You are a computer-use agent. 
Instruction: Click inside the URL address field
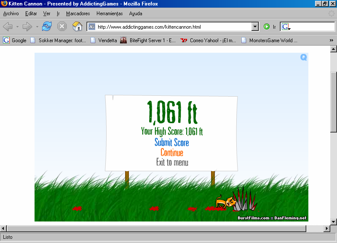tap(173, 27)
